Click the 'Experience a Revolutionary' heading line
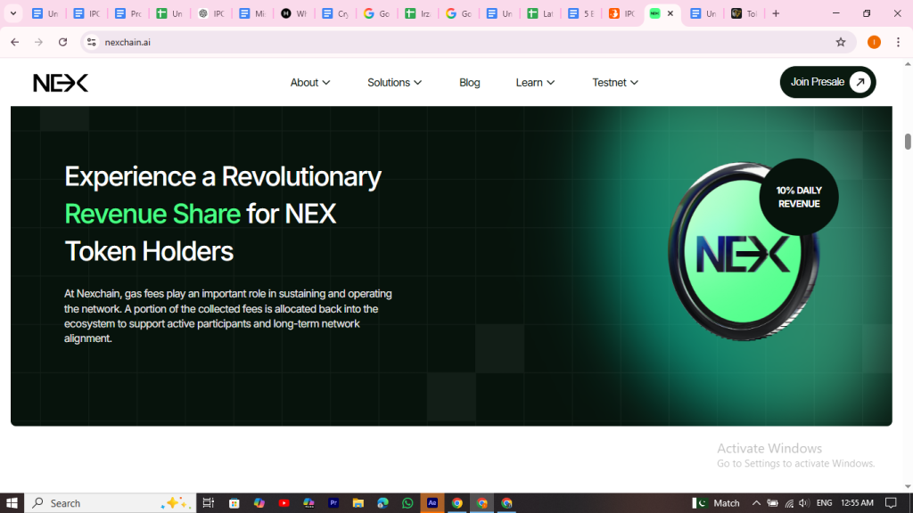 (x=223, y=176)
